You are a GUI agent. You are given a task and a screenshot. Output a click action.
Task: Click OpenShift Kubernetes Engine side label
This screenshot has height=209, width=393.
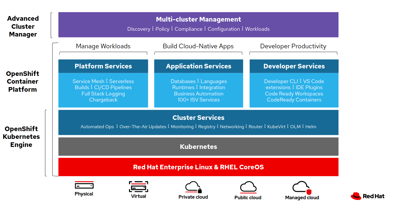click(x=21, y=137)
